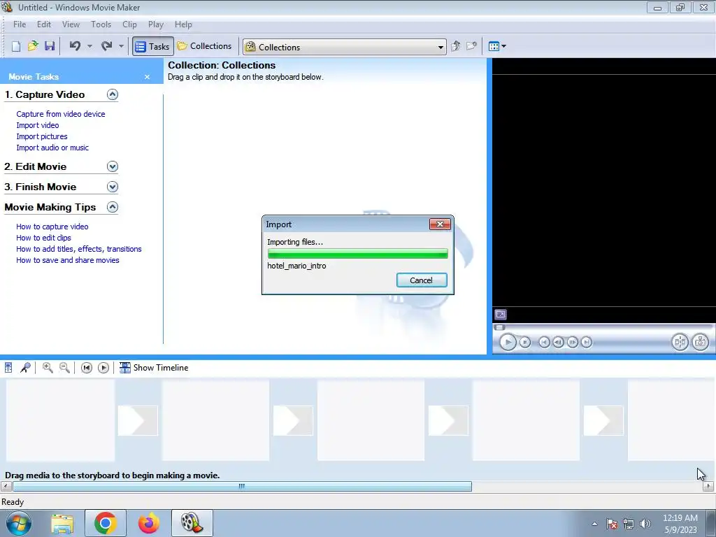
Task: Open the Collections combo box
Action: point(344,47)
